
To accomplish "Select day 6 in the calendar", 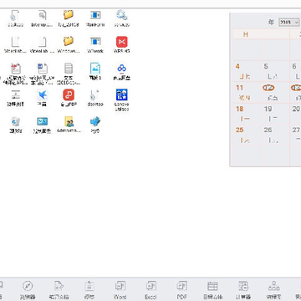I will coord(294,66).
